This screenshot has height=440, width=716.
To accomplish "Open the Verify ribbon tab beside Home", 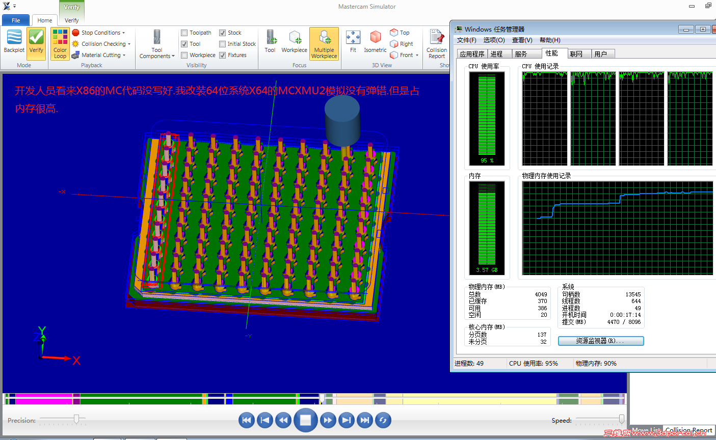I will click(72, 20).
